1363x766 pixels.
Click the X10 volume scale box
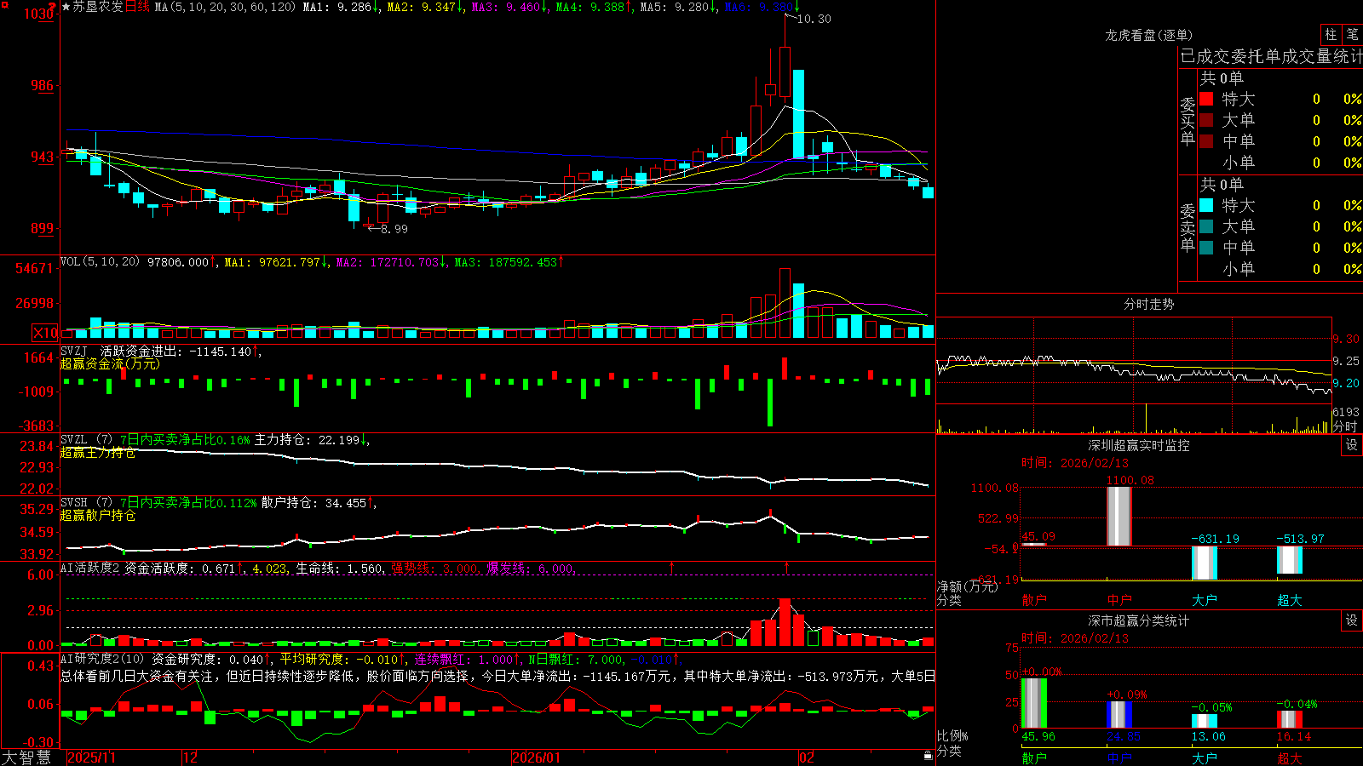[45, 333]
